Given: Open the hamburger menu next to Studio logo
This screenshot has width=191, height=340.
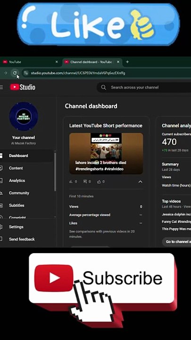Looking at the screenshot, I should (1, 87).
